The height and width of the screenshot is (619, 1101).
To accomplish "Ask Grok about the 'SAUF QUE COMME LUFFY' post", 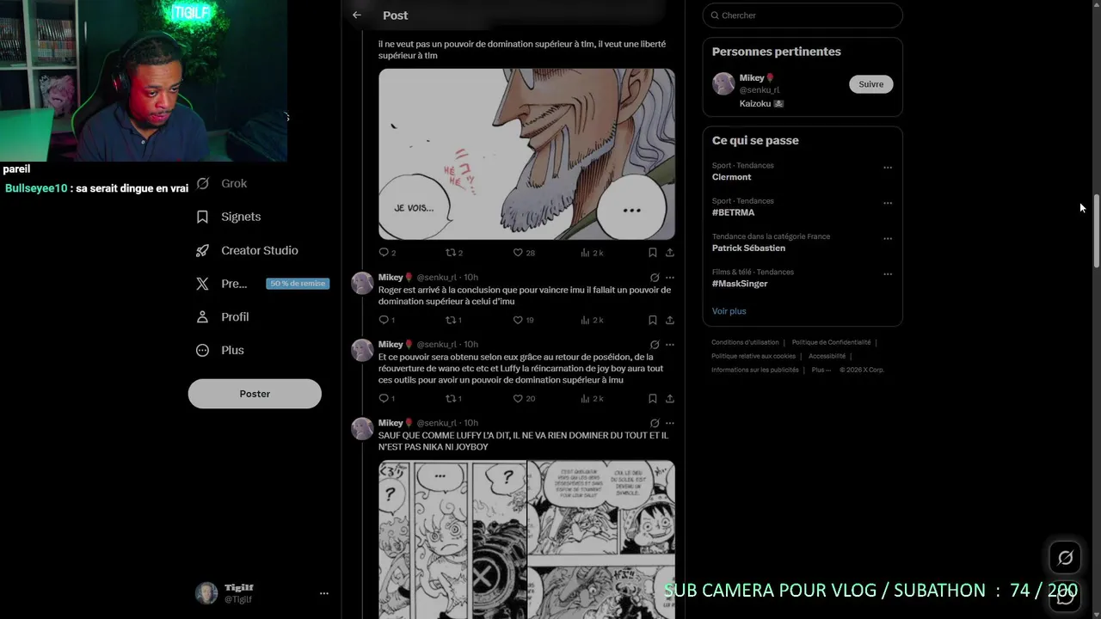I will [655, 423].
